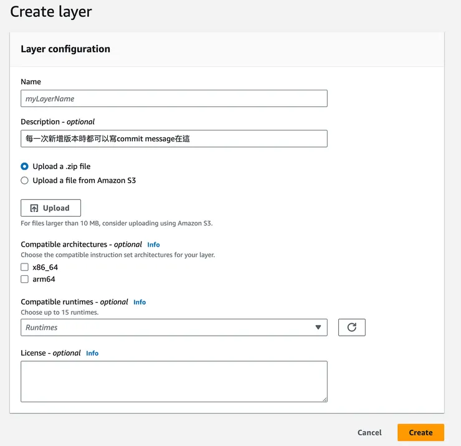461x446 pixels.
Task: Click the 'Description - optional' field label
Action: (58, 122)
